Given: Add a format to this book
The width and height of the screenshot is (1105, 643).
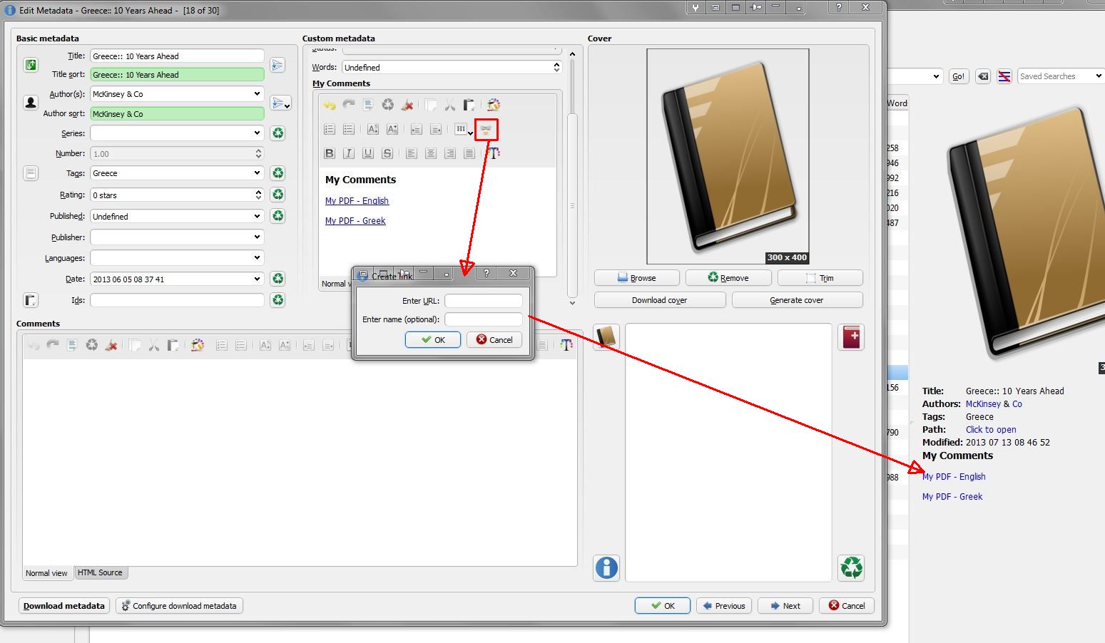Looking at the screenshot, I should (x=852, y=337).
